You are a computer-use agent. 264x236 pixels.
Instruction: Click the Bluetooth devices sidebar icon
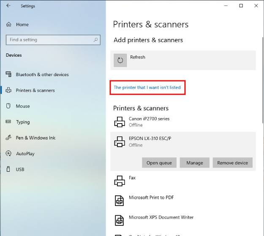8,74
